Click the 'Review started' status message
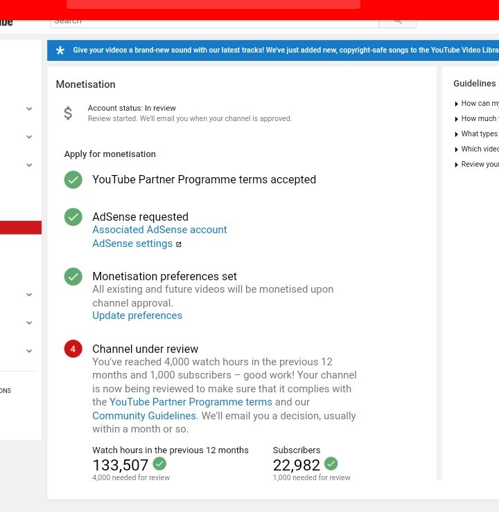Image resolution: width=499 pixels, height=512 pixels. coord(190,118)
